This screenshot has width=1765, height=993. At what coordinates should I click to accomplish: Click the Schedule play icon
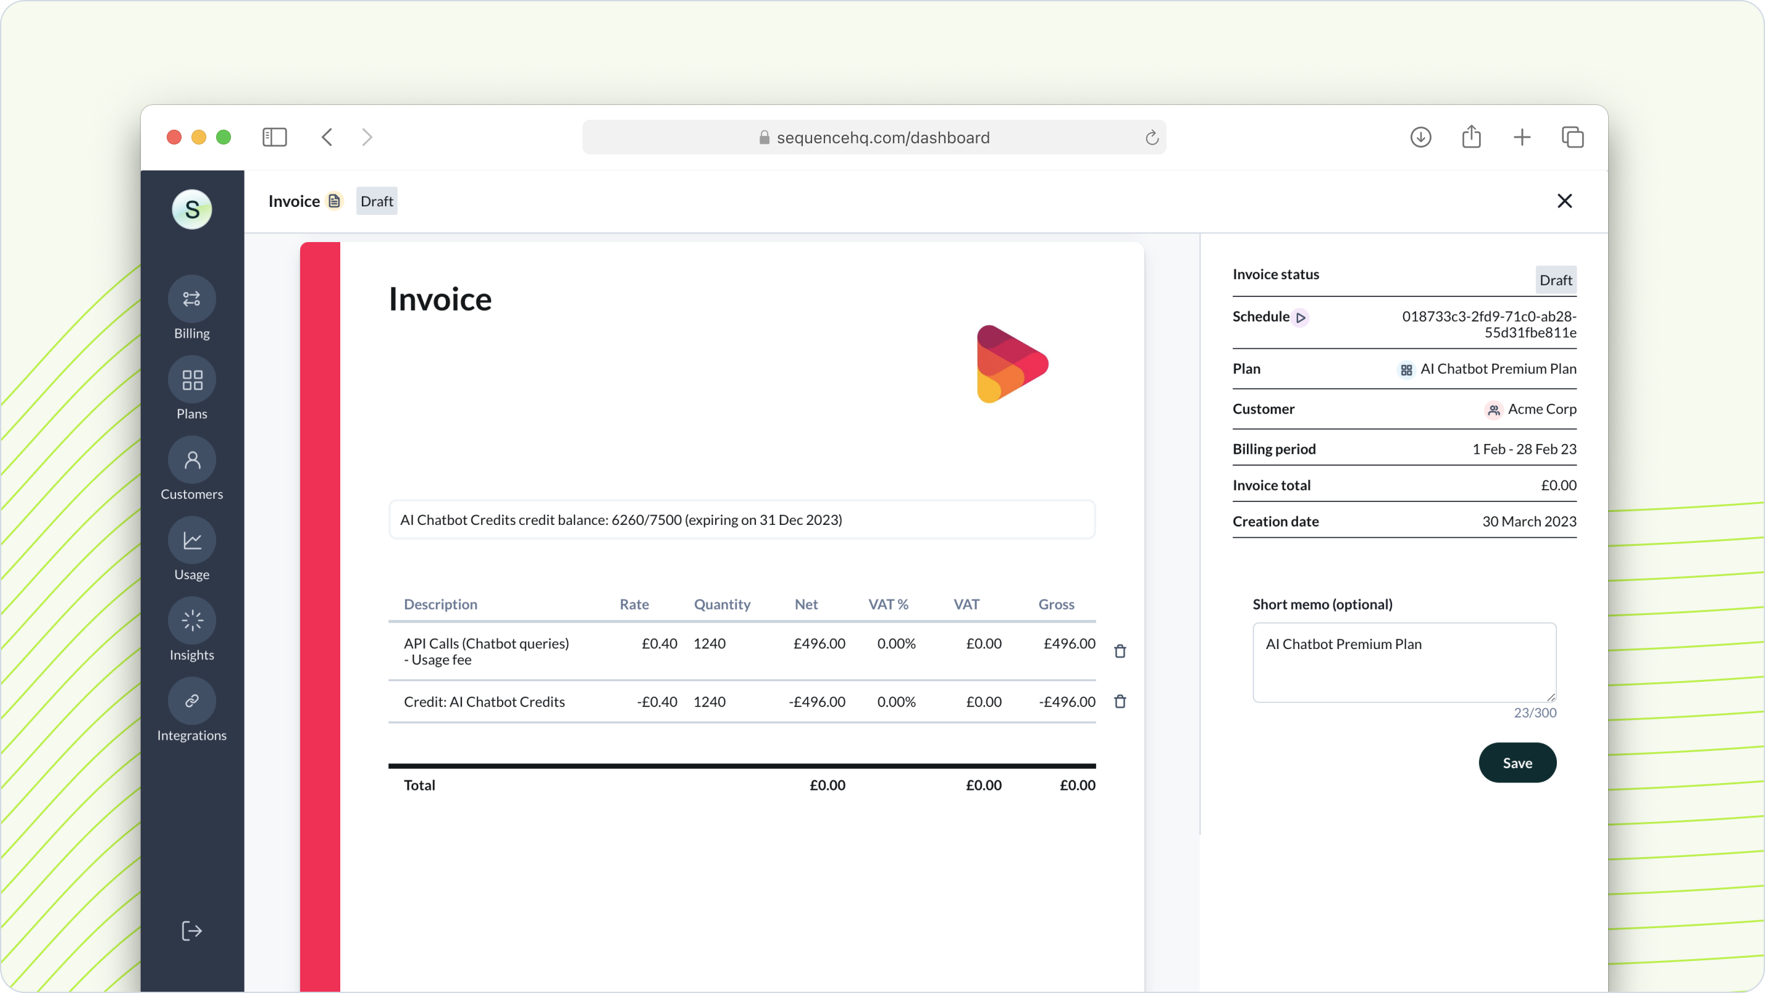(1301, 318)
